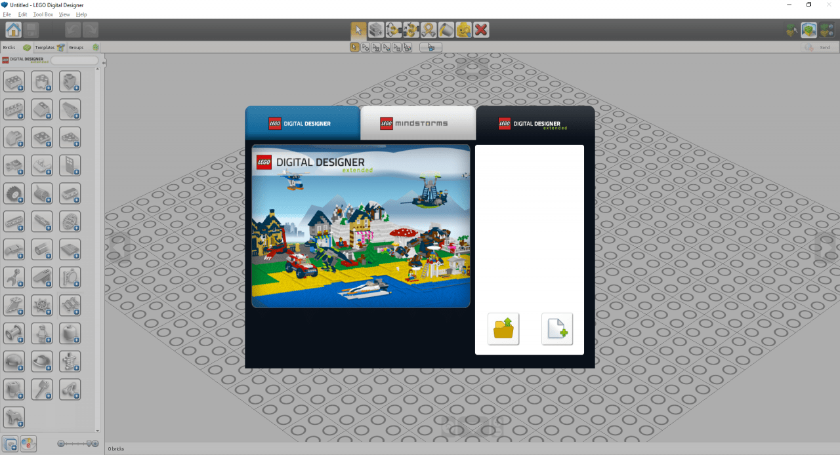The image size is (840, 455).
Task: Create new model with blank page icon
Action: (556, 328)
